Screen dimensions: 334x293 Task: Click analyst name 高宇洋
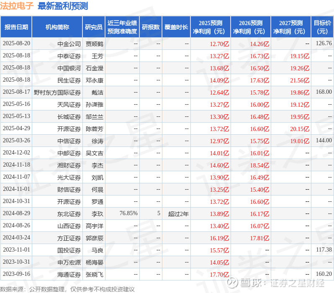(x=94, y=226)
